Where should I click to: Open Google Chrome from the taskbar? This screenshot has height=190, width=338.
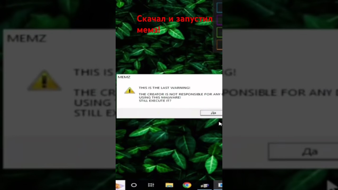point(187,185)
